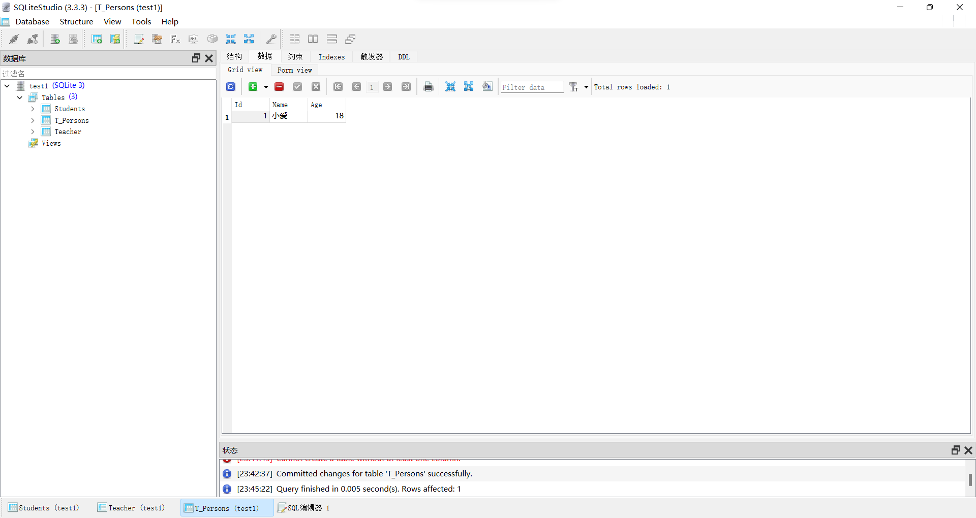Switch to Form view
This screenshot has width=976, height=518.
pyautogui.click(x=294, y=70)
